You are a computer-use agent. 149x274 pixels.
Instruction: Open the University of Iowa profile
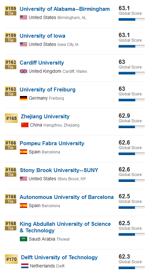[x=42, y=36]
